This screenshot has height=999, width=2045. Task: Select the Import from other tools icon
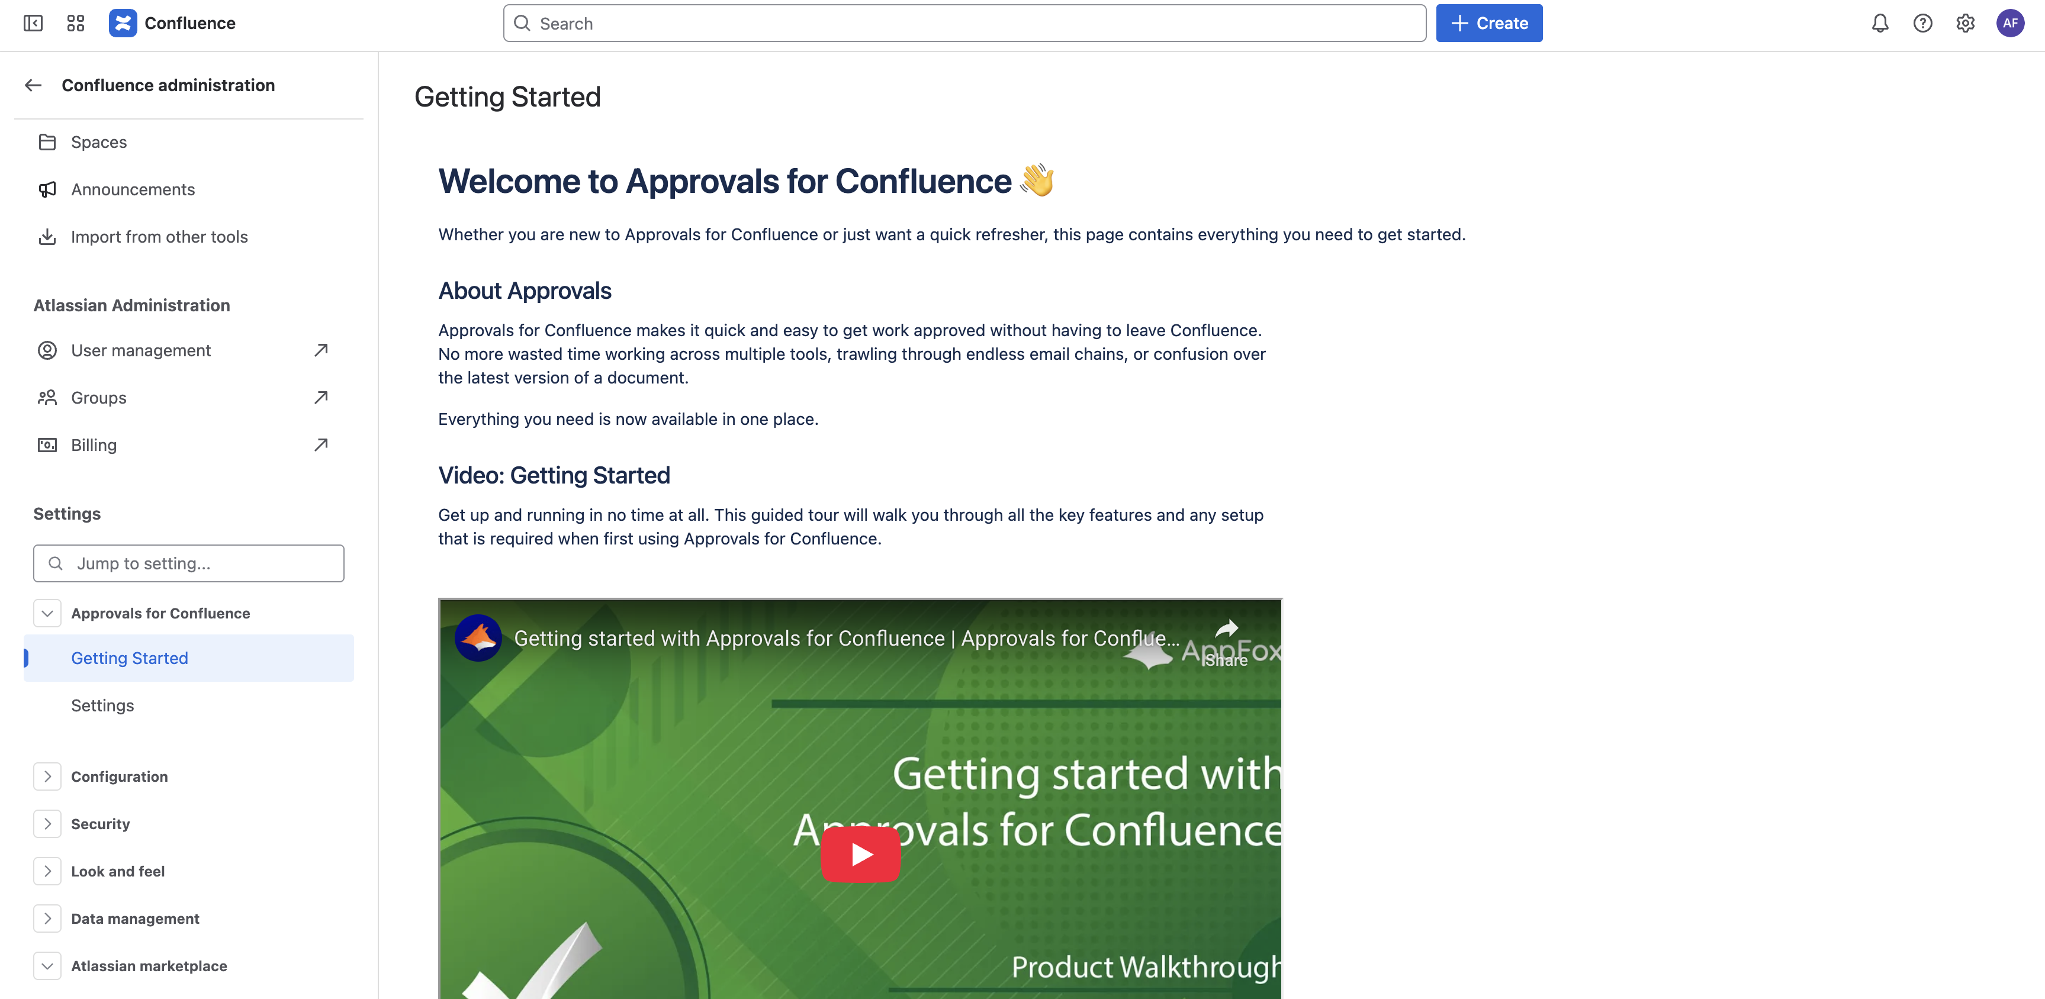tap(47, 237)
